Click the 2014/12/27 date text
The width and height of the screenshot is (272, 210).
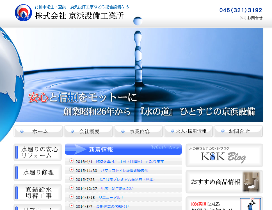(x=86, y=188)
